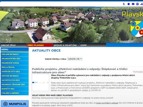143x107 pixels.
Task: Follow the 'koše na tříděný odpad' link
Action: [107, 103]
